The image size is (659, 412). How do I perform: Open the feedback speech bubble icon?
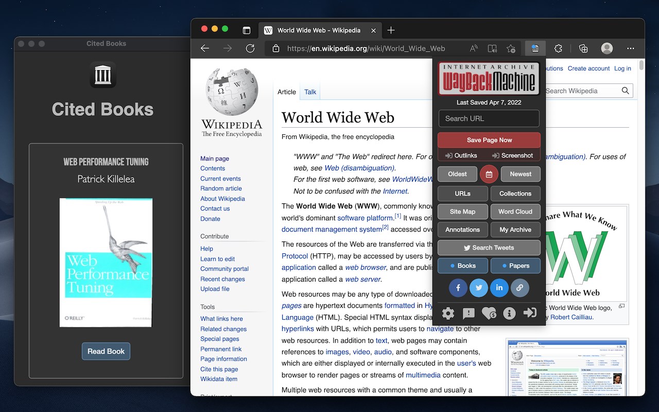[x=469, y=313]
